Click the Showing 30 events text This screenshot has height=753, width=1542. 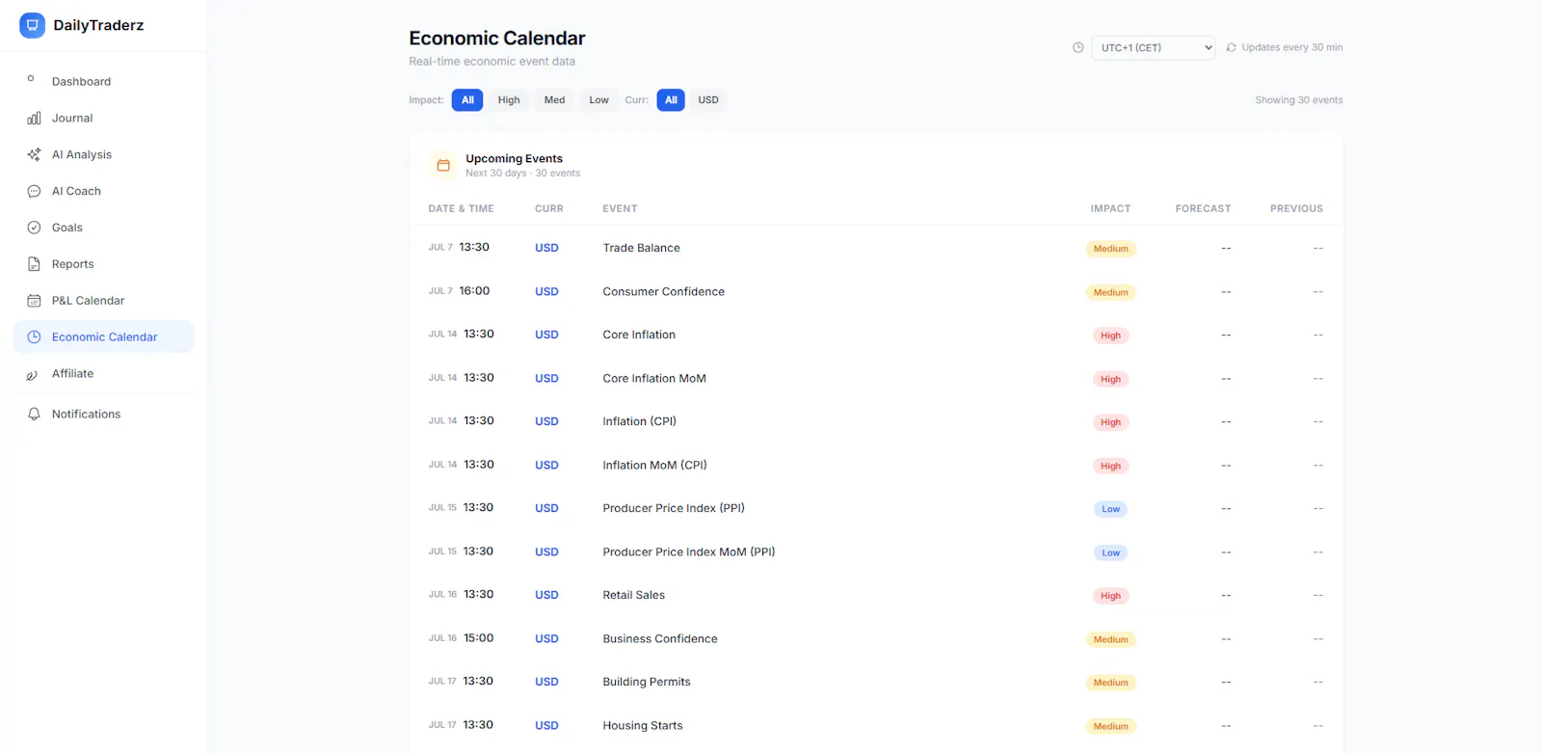[x=1298, y=100]
